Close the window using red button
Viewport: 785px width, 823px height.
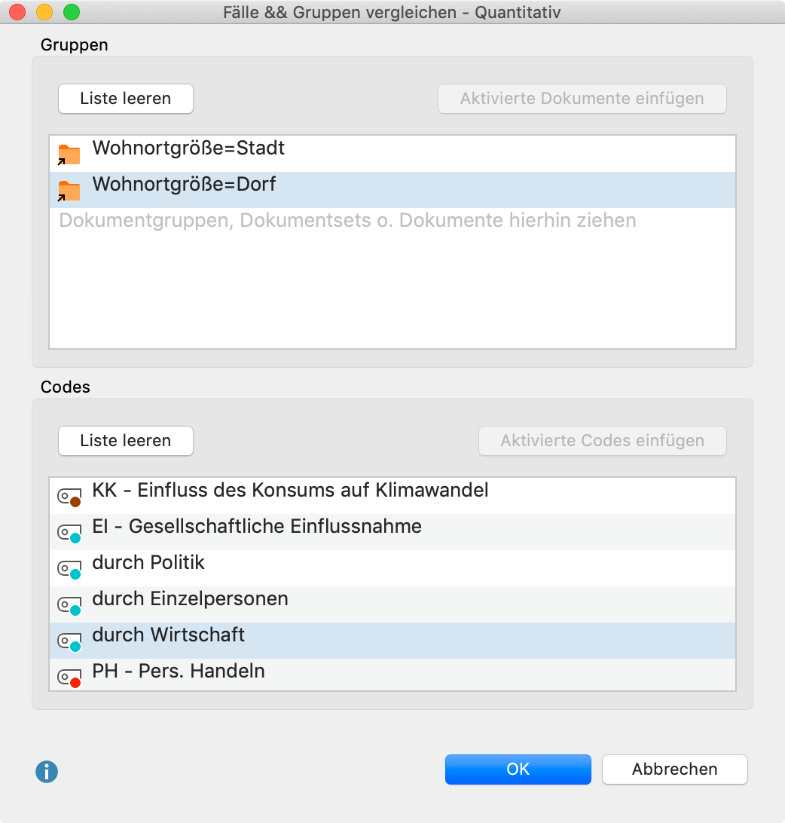(x=17, y=12)
